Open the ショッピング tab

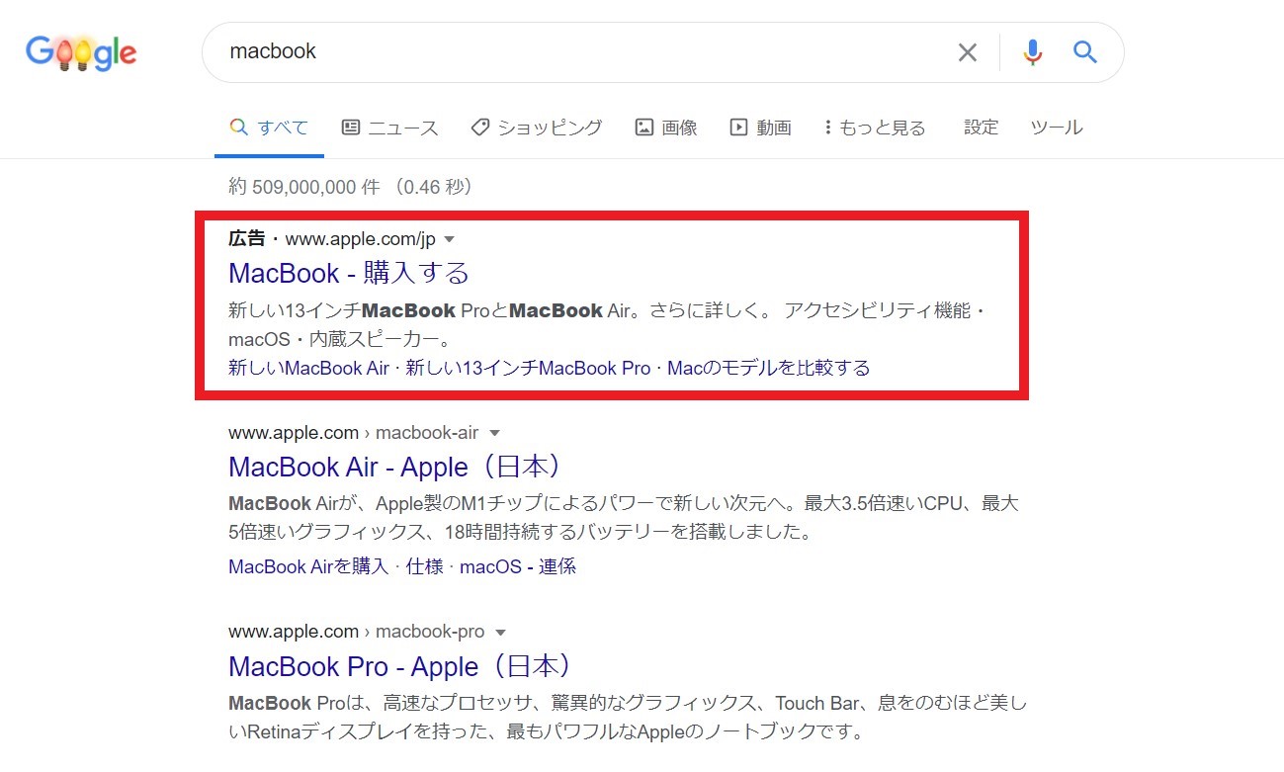[x=537, y=128]
